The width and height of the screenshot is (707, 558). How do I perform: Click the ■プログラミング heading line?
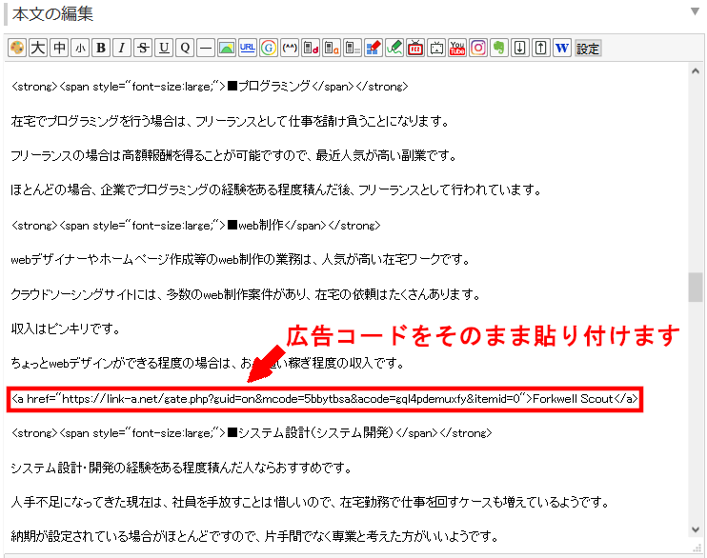tap(210, 86)
